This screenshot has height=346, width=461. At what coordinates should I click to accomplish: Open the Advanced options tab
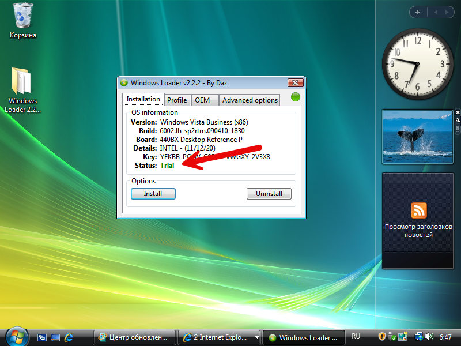250,100
